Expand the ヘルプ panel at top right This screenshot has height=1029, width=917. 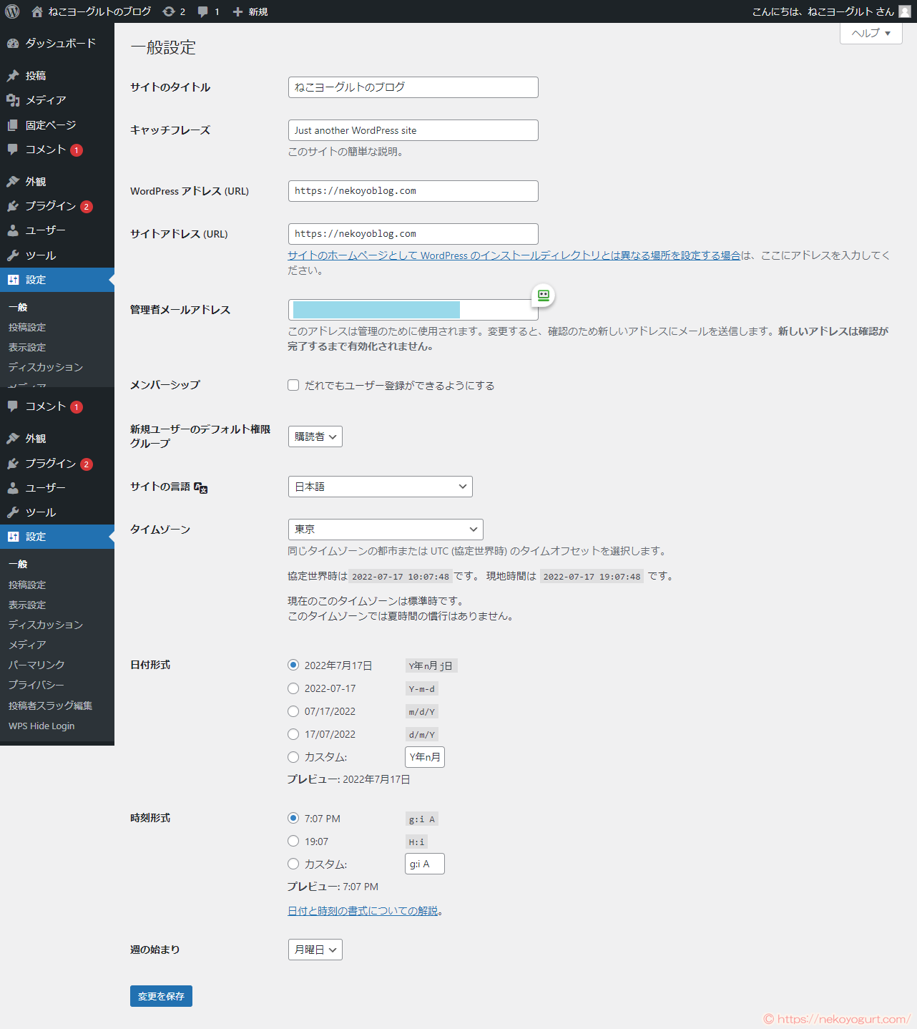[x=871, y=33]
